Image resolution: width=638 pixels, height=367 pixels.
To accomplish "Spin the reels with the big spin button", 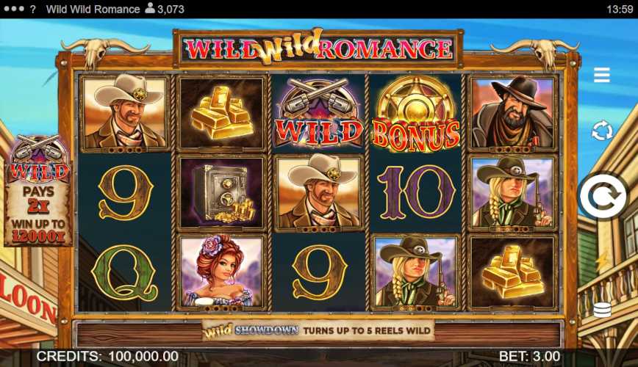I will [x=603, y=197].
